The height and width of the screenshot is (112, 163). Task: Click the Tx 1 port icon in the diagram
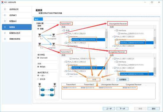click(x=40, y=35)
